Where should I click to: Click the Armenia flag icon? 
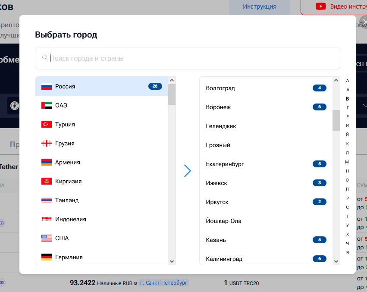click(x=46, y=162)
